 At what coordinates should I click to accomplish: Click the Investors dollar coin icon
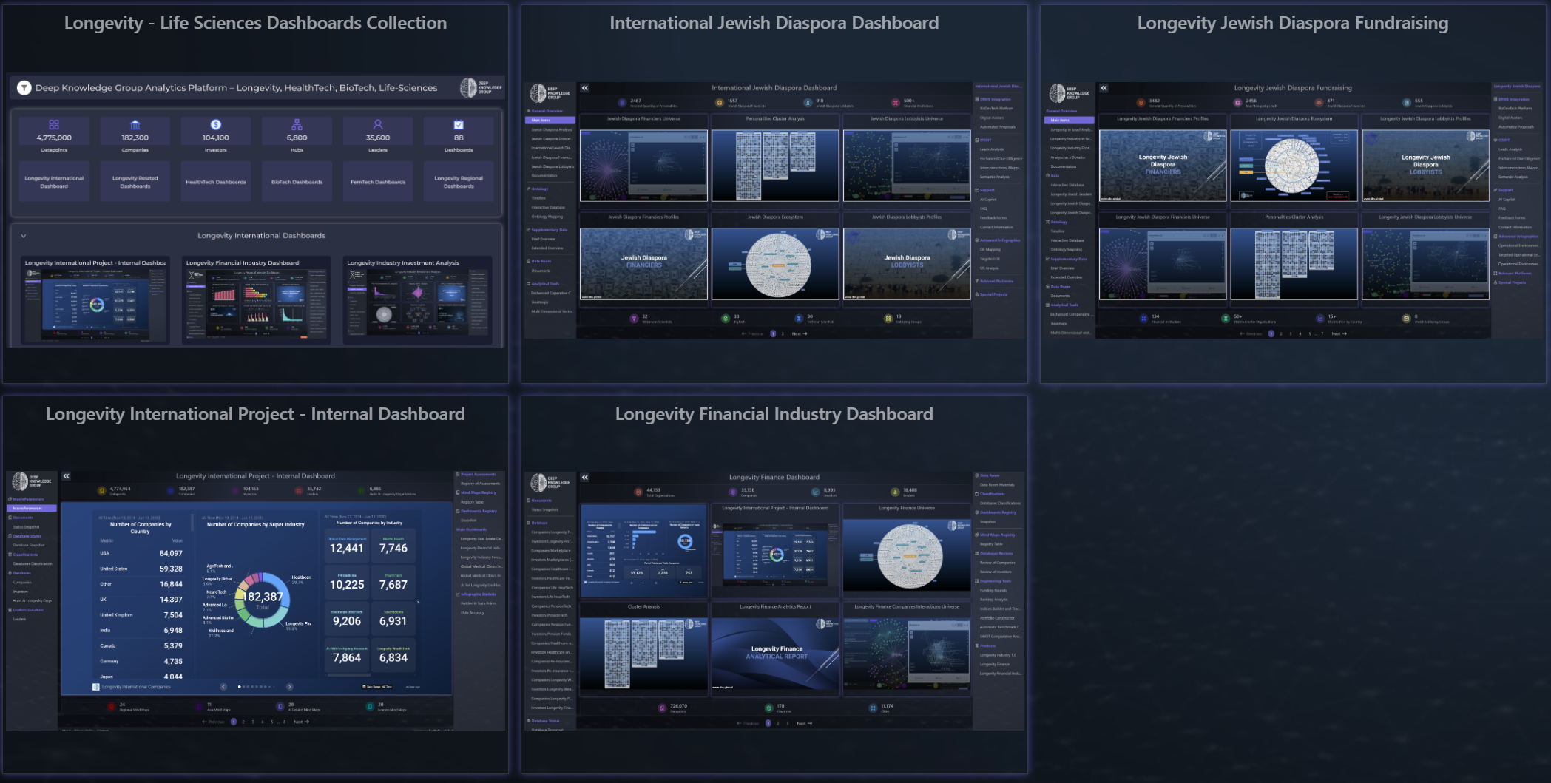[x=216, y=125]
